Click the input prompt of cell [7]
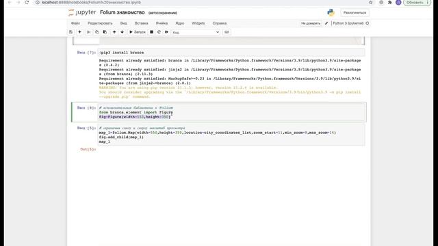Image resolution: width=438 pixels, height=246 pixels. (x=86, y=53)
